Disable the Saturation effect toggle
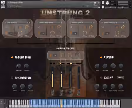Viewport: 132px width, 108px height. pyautogui.click(x=12, y=58)
